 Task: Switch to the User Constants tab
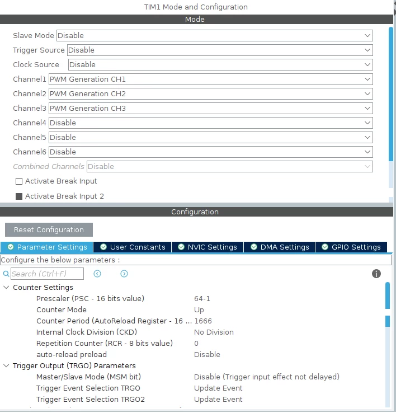133,247
